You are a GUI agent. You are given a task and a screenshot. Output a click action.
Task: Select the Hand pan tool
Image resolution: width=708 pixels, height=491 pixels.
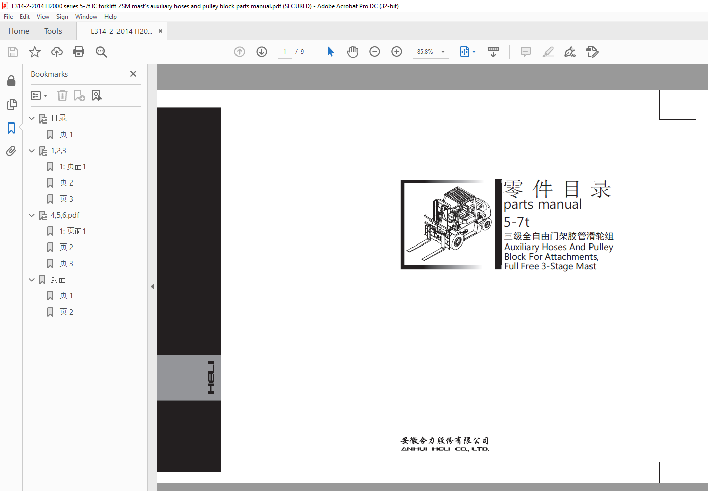(352, 52)
